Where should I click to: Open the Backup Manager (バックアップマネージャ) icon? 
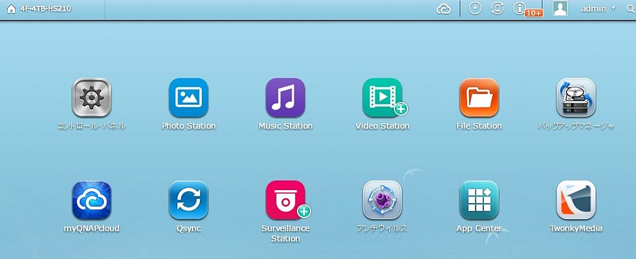(576, 98)
